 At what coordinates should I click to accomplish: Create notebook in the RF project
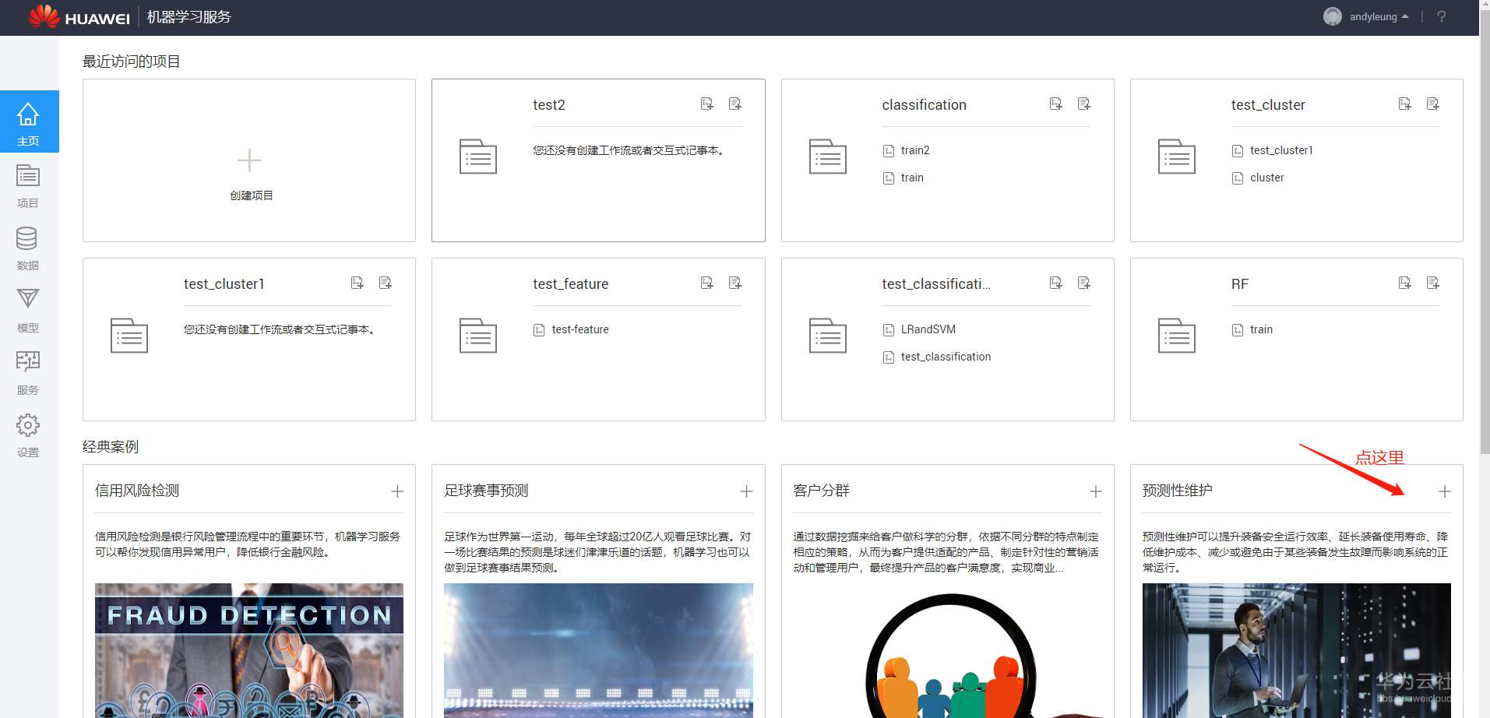click(1432, 283)
